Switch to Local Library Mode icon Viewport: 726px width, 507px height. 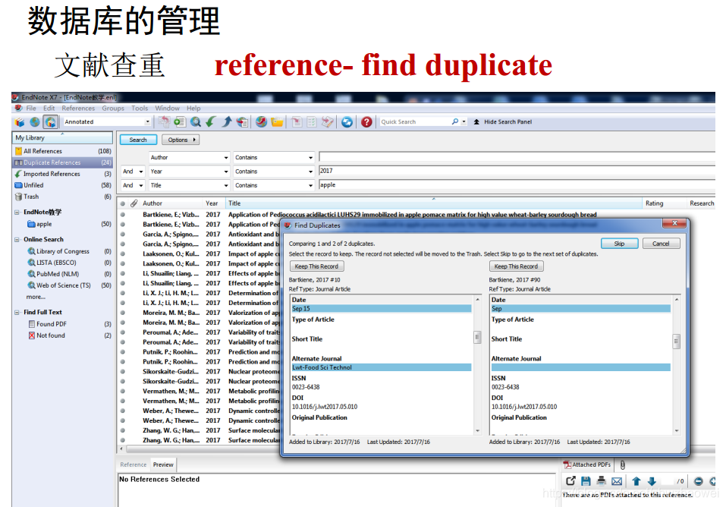[x=20, y=122]
